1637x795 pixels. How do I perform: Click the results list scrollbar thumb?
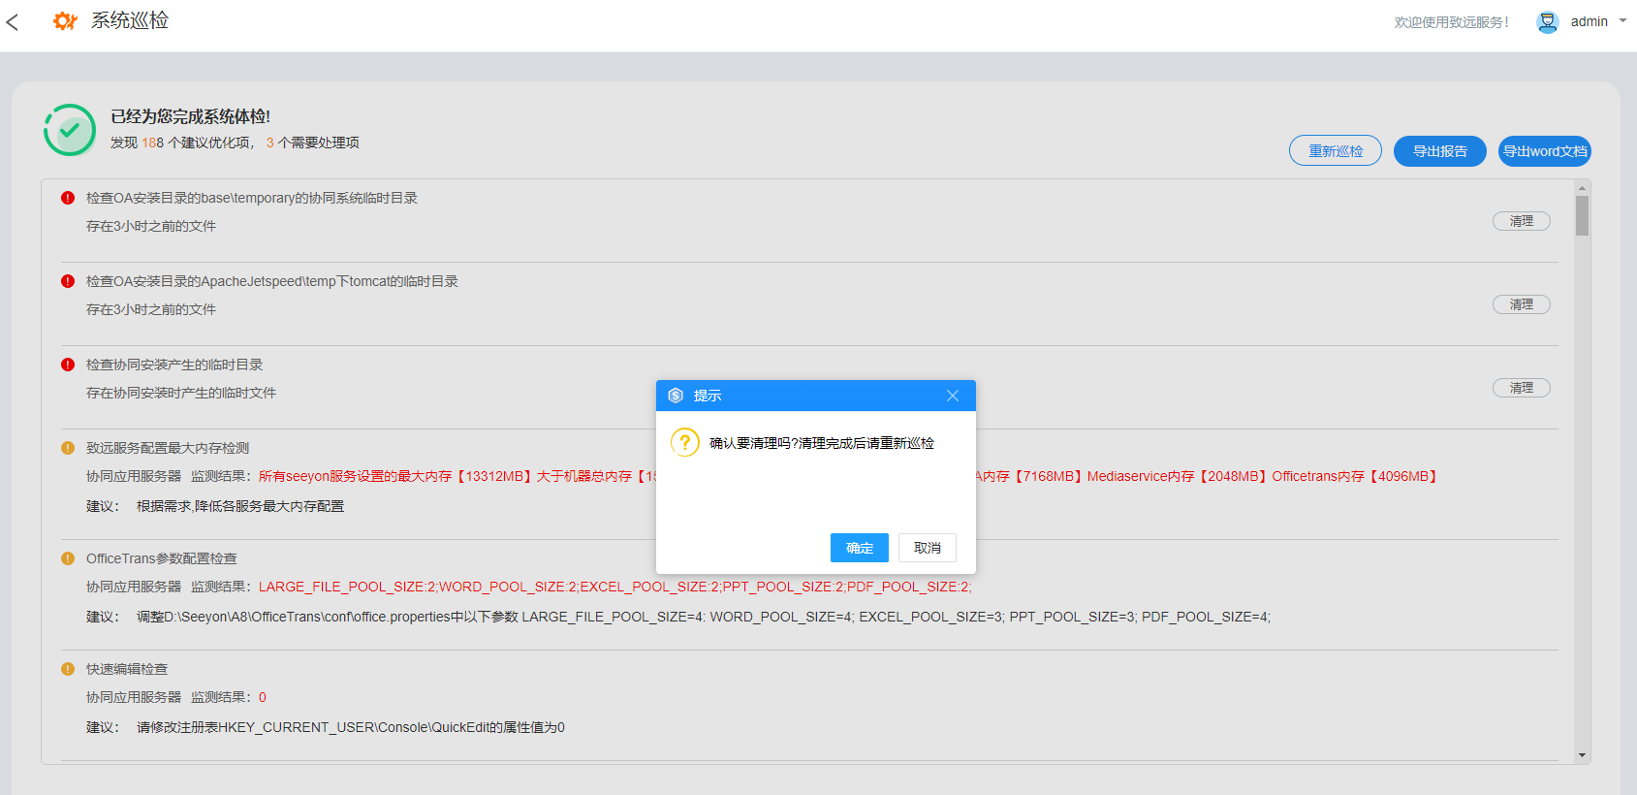pos(1582,215)
